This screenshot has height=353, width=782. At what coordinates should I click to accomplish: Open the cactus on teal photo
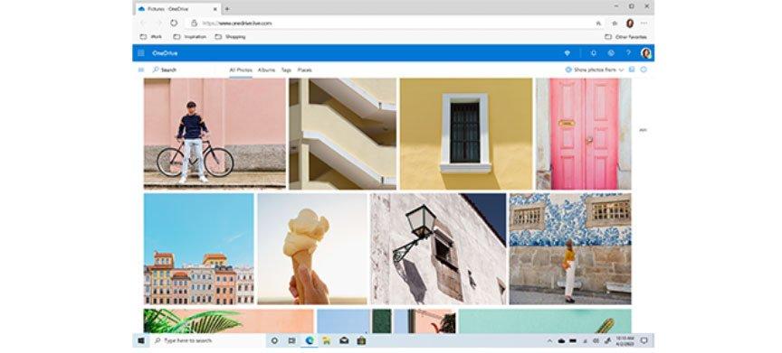pos(545,320)
